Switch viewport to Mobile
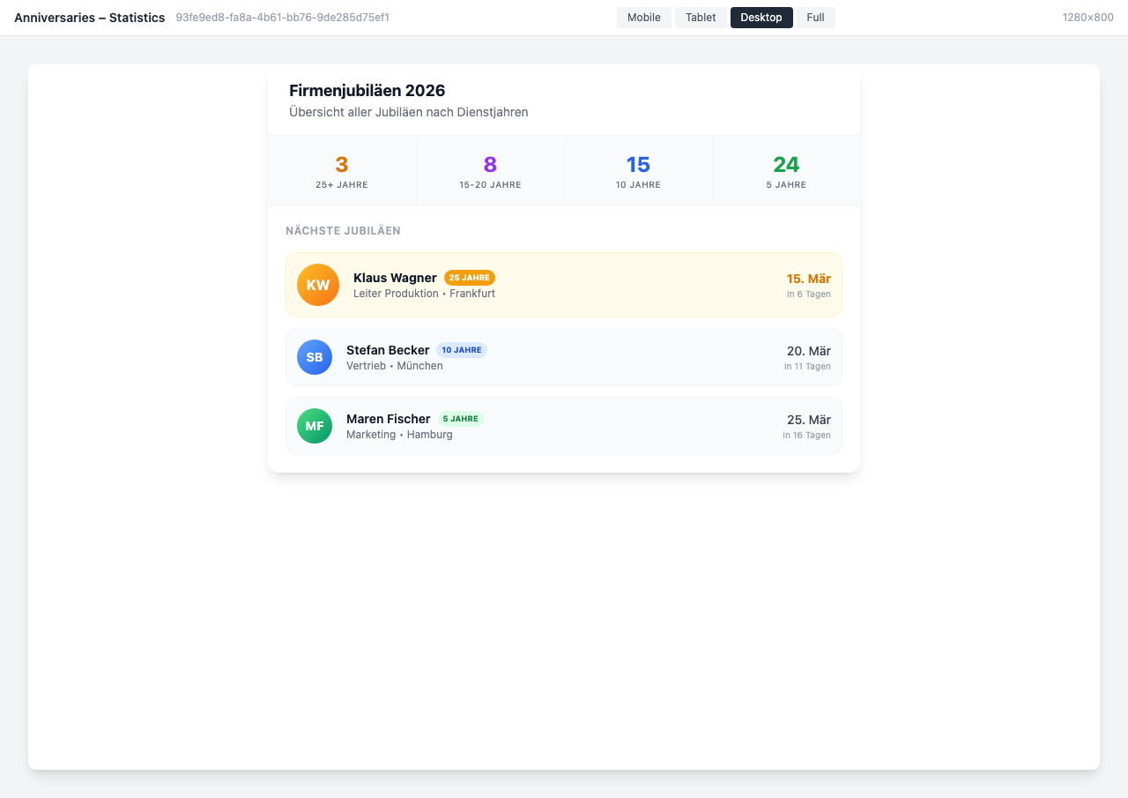Viewport: 1128px width, 798px height. pos(643,17)
